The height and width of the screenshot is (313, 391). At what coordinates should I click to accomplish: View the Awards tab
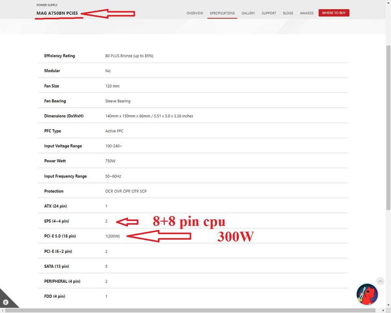[307, 13]
